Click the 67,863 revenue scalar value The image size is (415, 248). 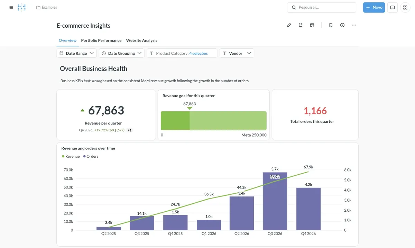pos(106,110)
